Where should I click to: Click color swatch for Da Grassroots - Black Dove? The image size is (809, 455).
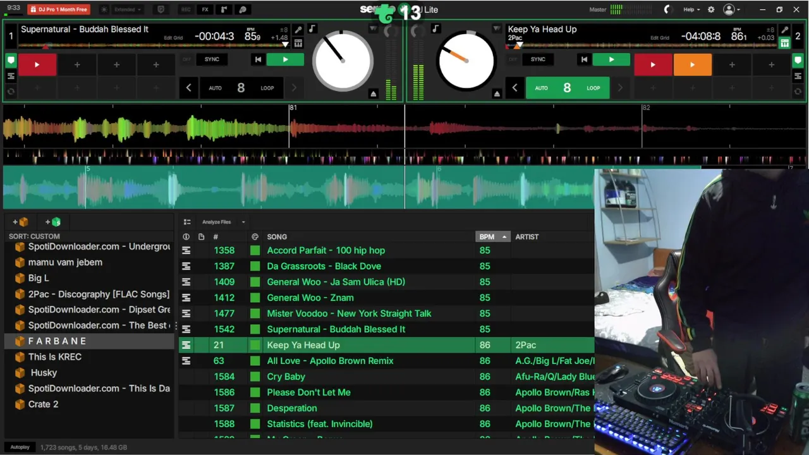255,266
